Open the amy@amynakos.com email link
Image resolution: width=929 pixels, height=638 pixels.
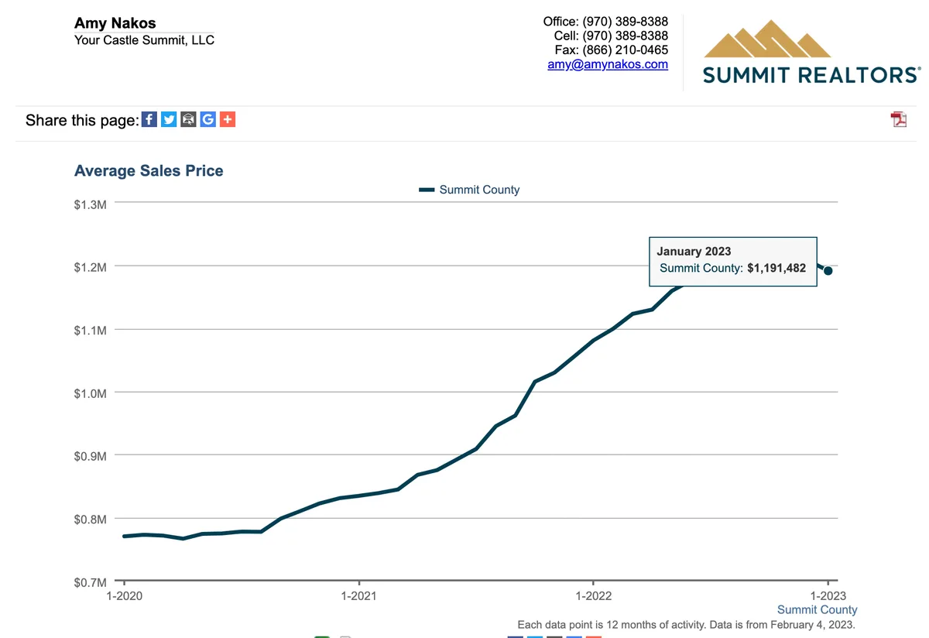pos(608,64)
